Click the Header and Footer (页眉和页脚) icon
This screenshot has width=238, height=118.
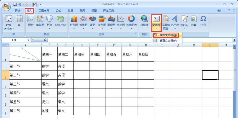pyautogui.click(x=166, y=22)
